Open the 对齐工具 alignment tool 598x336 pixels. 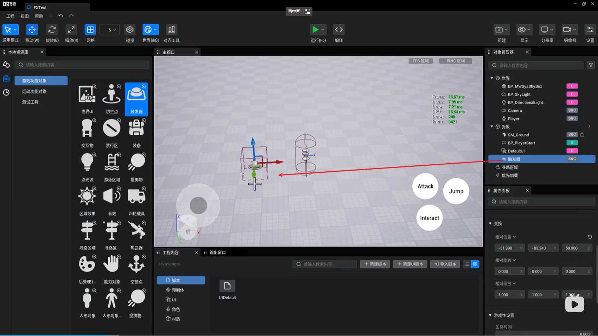point(172,30)
